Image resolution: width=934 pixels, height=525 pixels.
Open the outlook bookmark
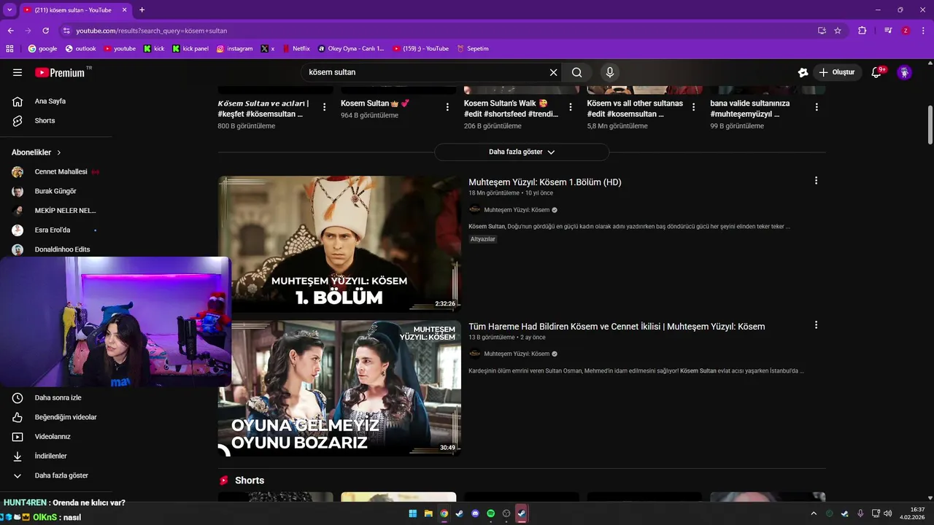tap(80, 49)
